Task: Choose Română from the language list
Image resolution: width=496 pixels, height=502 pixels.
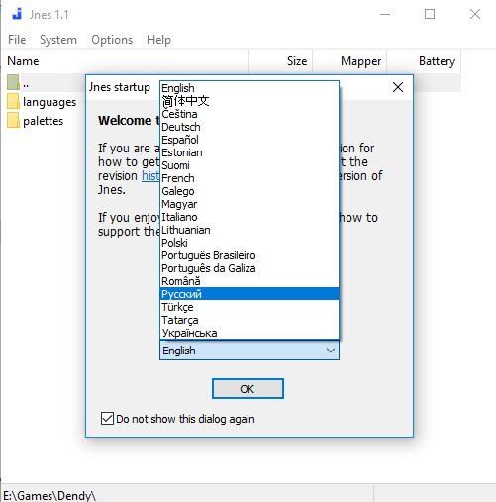Action: click(249, 281)
